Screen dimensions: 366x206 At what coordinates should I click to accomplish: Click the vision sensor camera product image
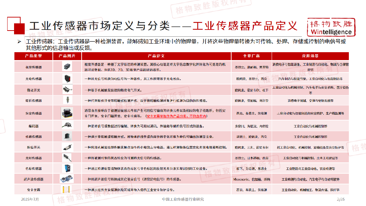67,67
